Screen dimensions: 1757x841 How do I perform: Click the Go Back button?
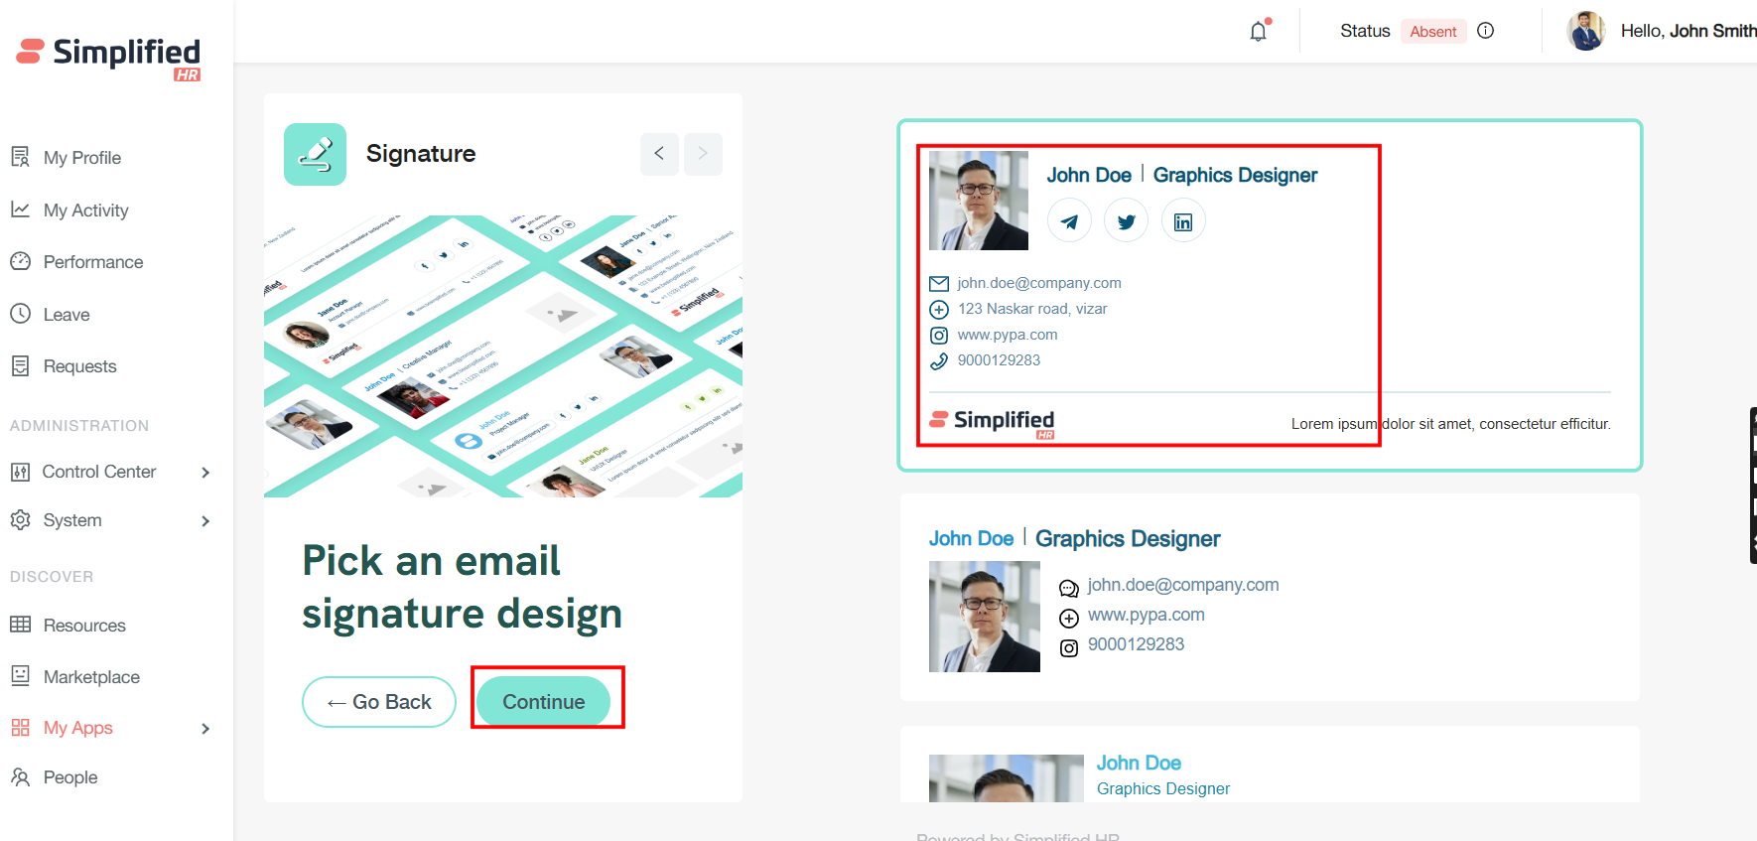[x=379, y=702]
